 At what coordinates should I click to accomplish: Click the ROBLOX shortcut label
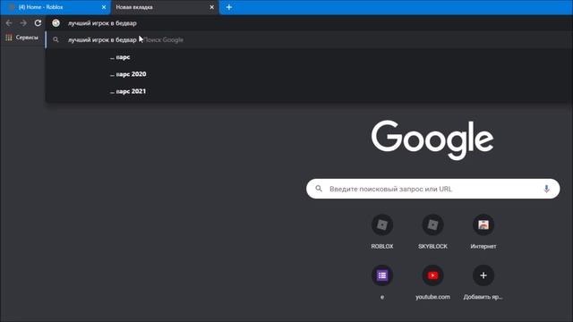point(382,247)
